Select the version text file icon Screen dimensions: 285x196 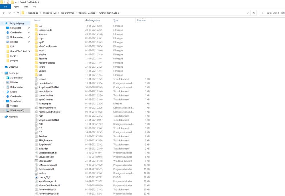[x=36, y=79]
